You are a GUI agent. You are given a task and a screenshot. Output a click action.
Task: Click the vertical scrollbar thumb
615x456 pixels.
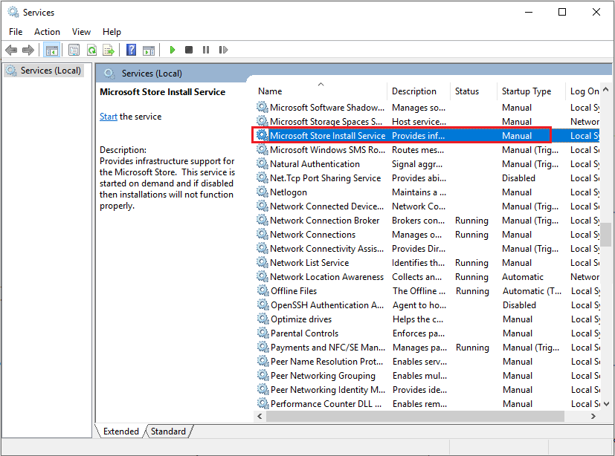pyautogui.click(x=606, y=235)
